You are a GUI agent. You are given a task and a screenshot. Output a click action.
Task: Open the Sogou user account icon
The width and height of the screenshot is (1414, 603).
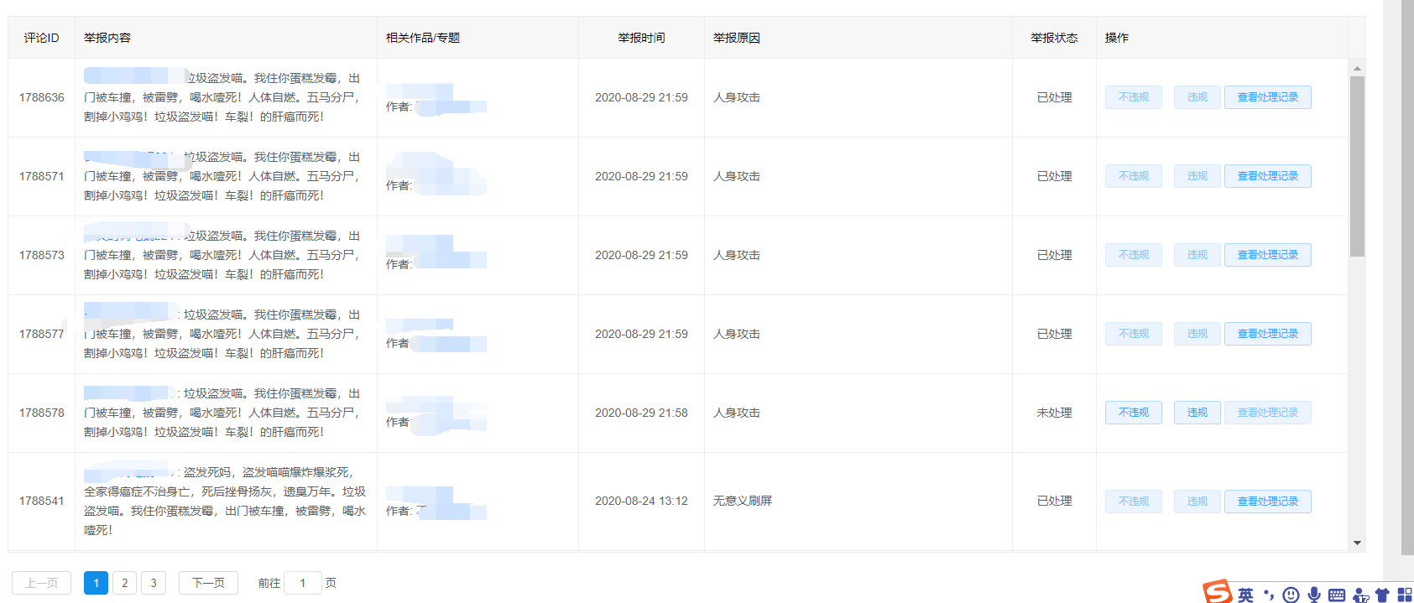pos(1360,595)
